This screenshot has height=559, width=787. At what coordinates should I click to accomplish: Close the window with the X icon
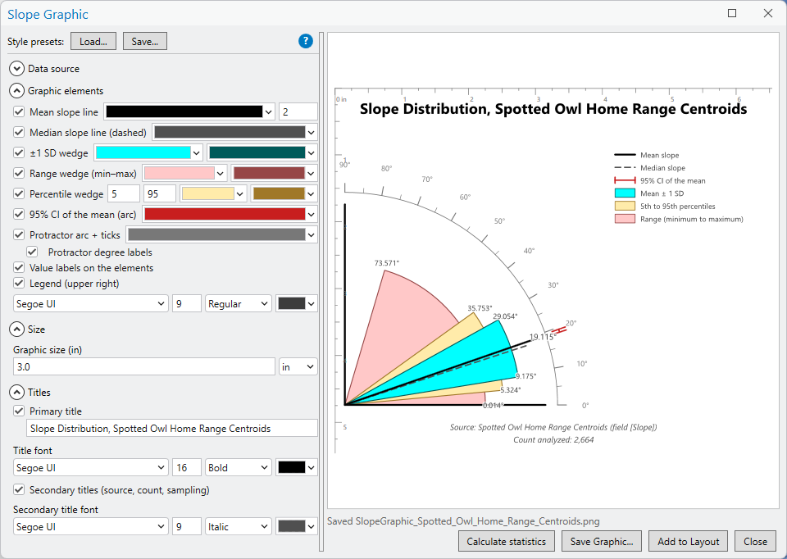[x=768, y=14]
